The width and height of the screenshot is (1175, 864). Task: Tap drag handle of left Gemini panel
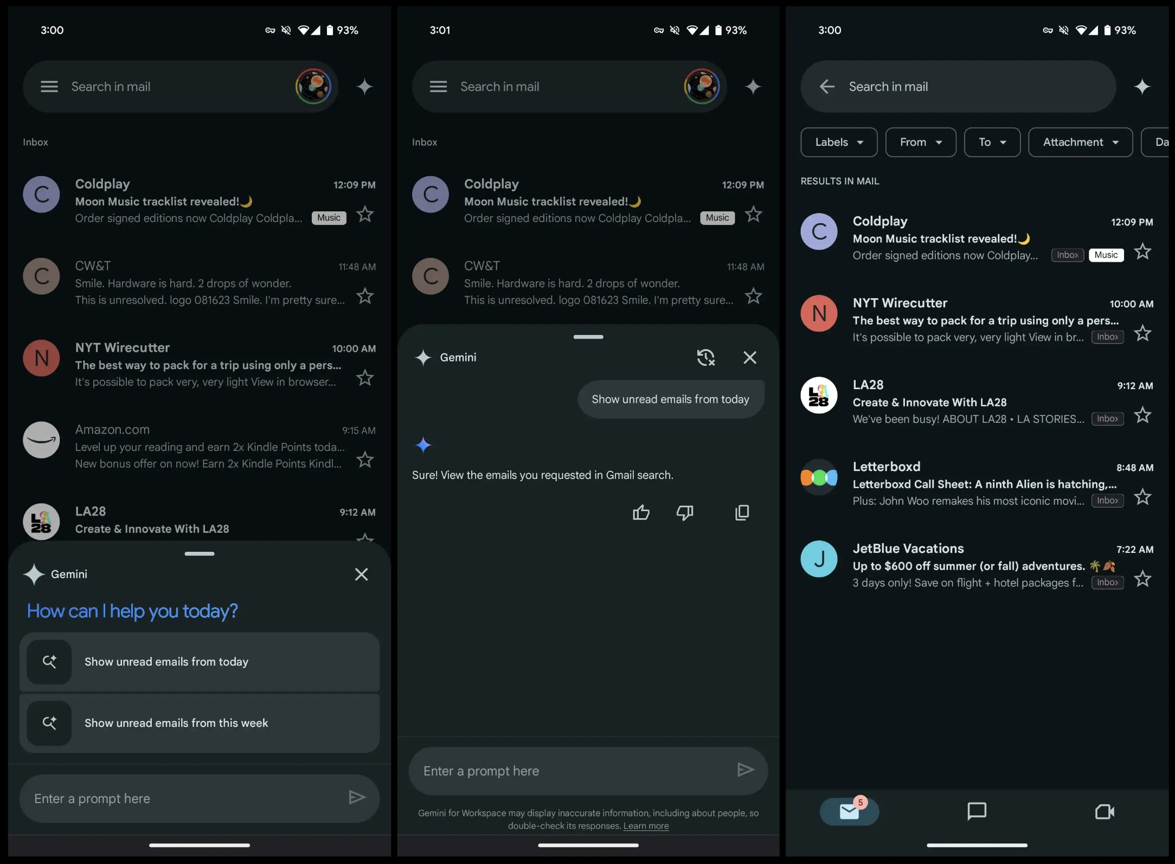pyautogui.click(x=200, y=554)
